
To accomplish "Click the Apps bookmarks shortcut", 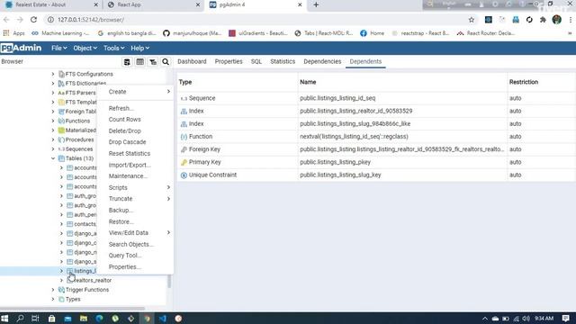I will [x=14, y=33].
